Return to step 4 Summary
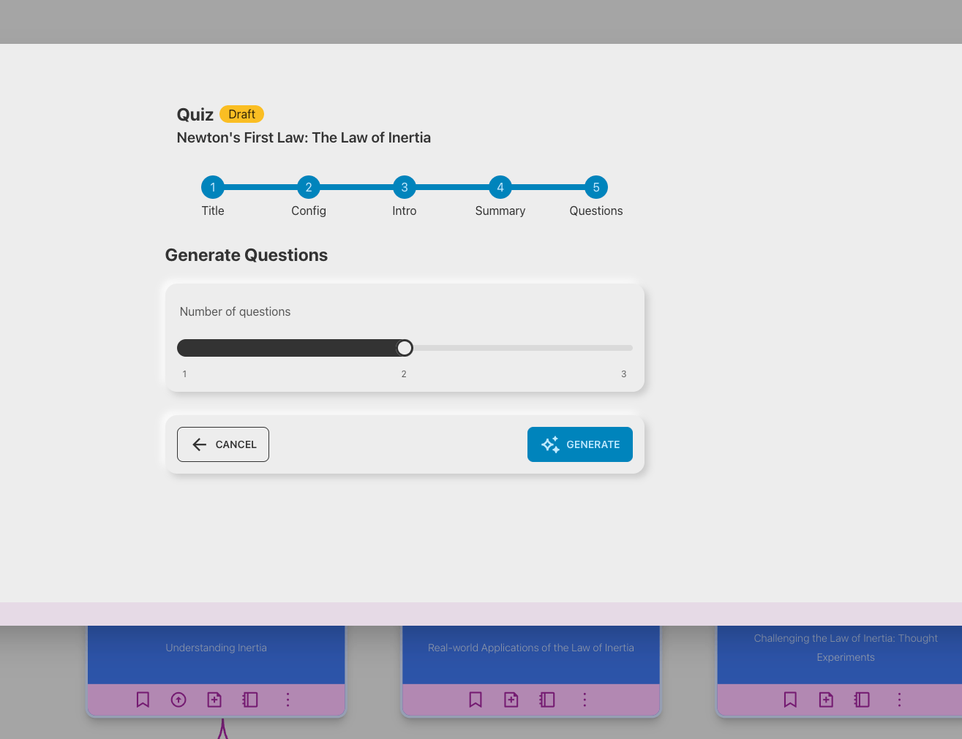962x739 pixels. click(500, 188)
